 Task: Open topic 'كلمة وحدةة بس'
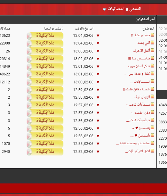click(137, 74)
